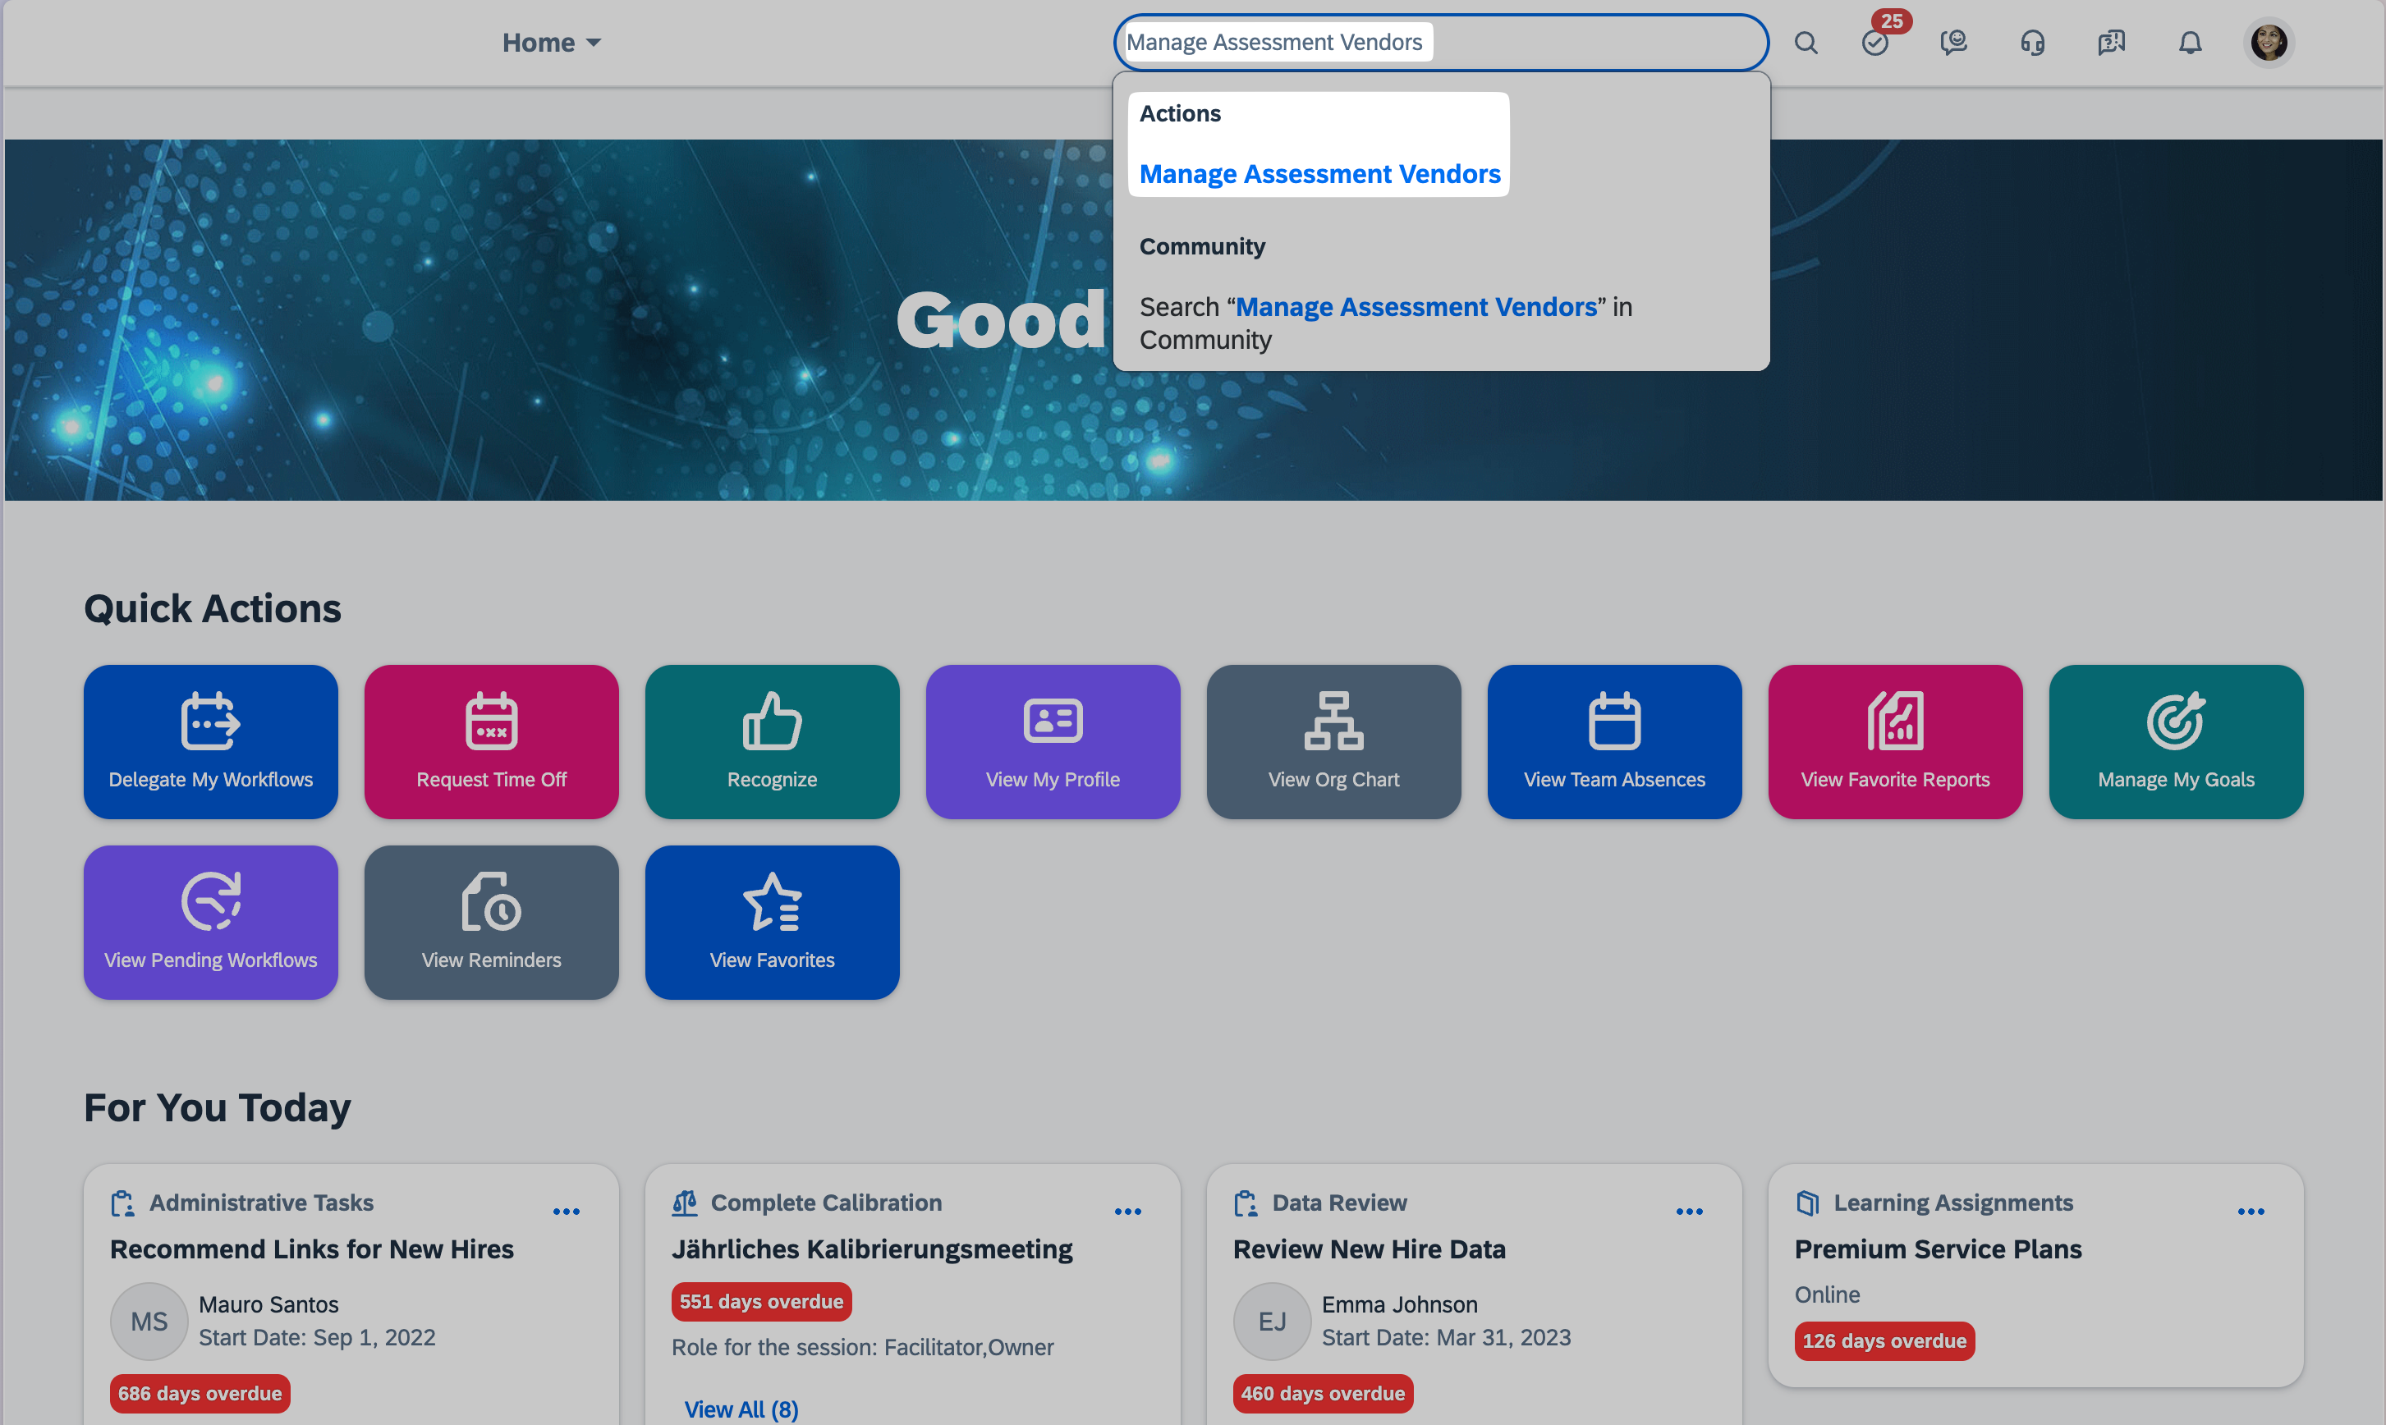Search Manage Assessment Vendors in Community
The width and height of the screenshot is (2386, 1425).
1385,323
